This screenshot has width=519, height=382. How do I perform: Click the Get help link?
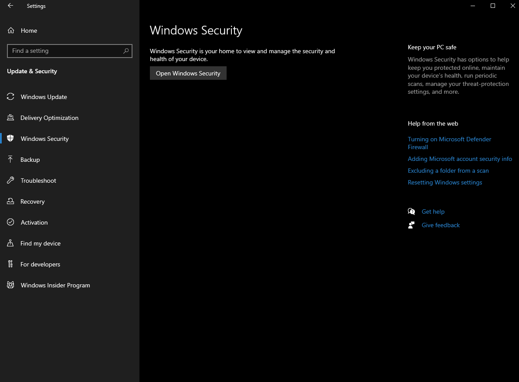pos(433,211)
